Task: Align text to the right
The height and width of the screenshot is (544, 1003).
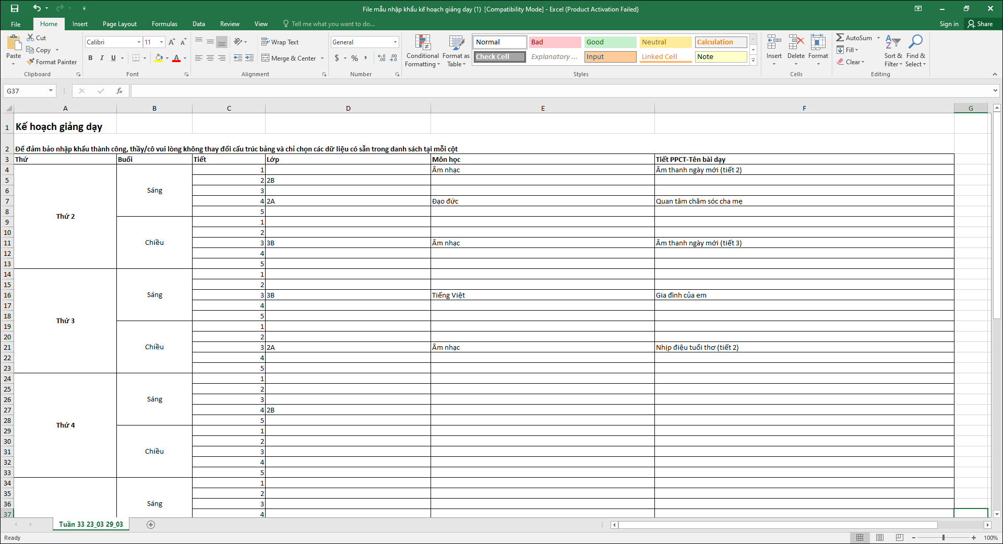Action: point(222,58)
